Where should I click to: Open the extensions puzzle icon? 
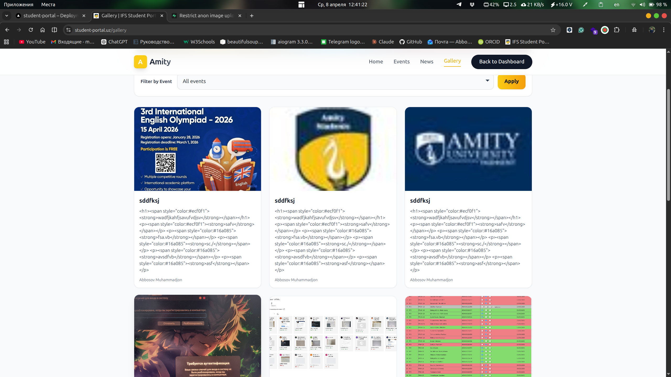[616, 30]
